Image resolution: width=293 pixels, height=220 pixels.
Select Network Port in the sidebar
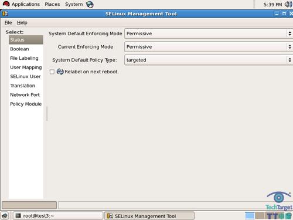pos(26,95)
